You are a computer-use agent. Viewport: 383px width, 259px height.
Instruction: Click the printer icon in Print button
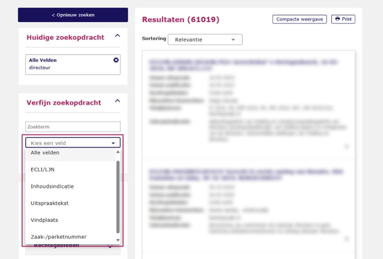(337, 19)
